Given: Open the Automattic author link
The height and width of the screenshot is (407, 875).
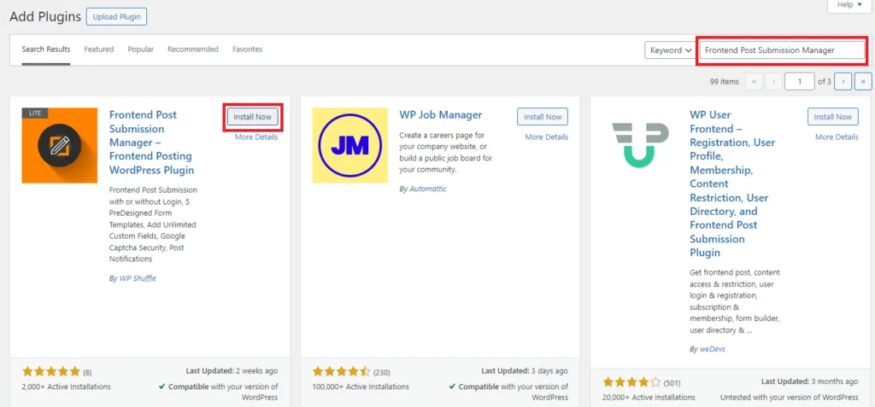Looking at the screenshot, I should (428, 189).
